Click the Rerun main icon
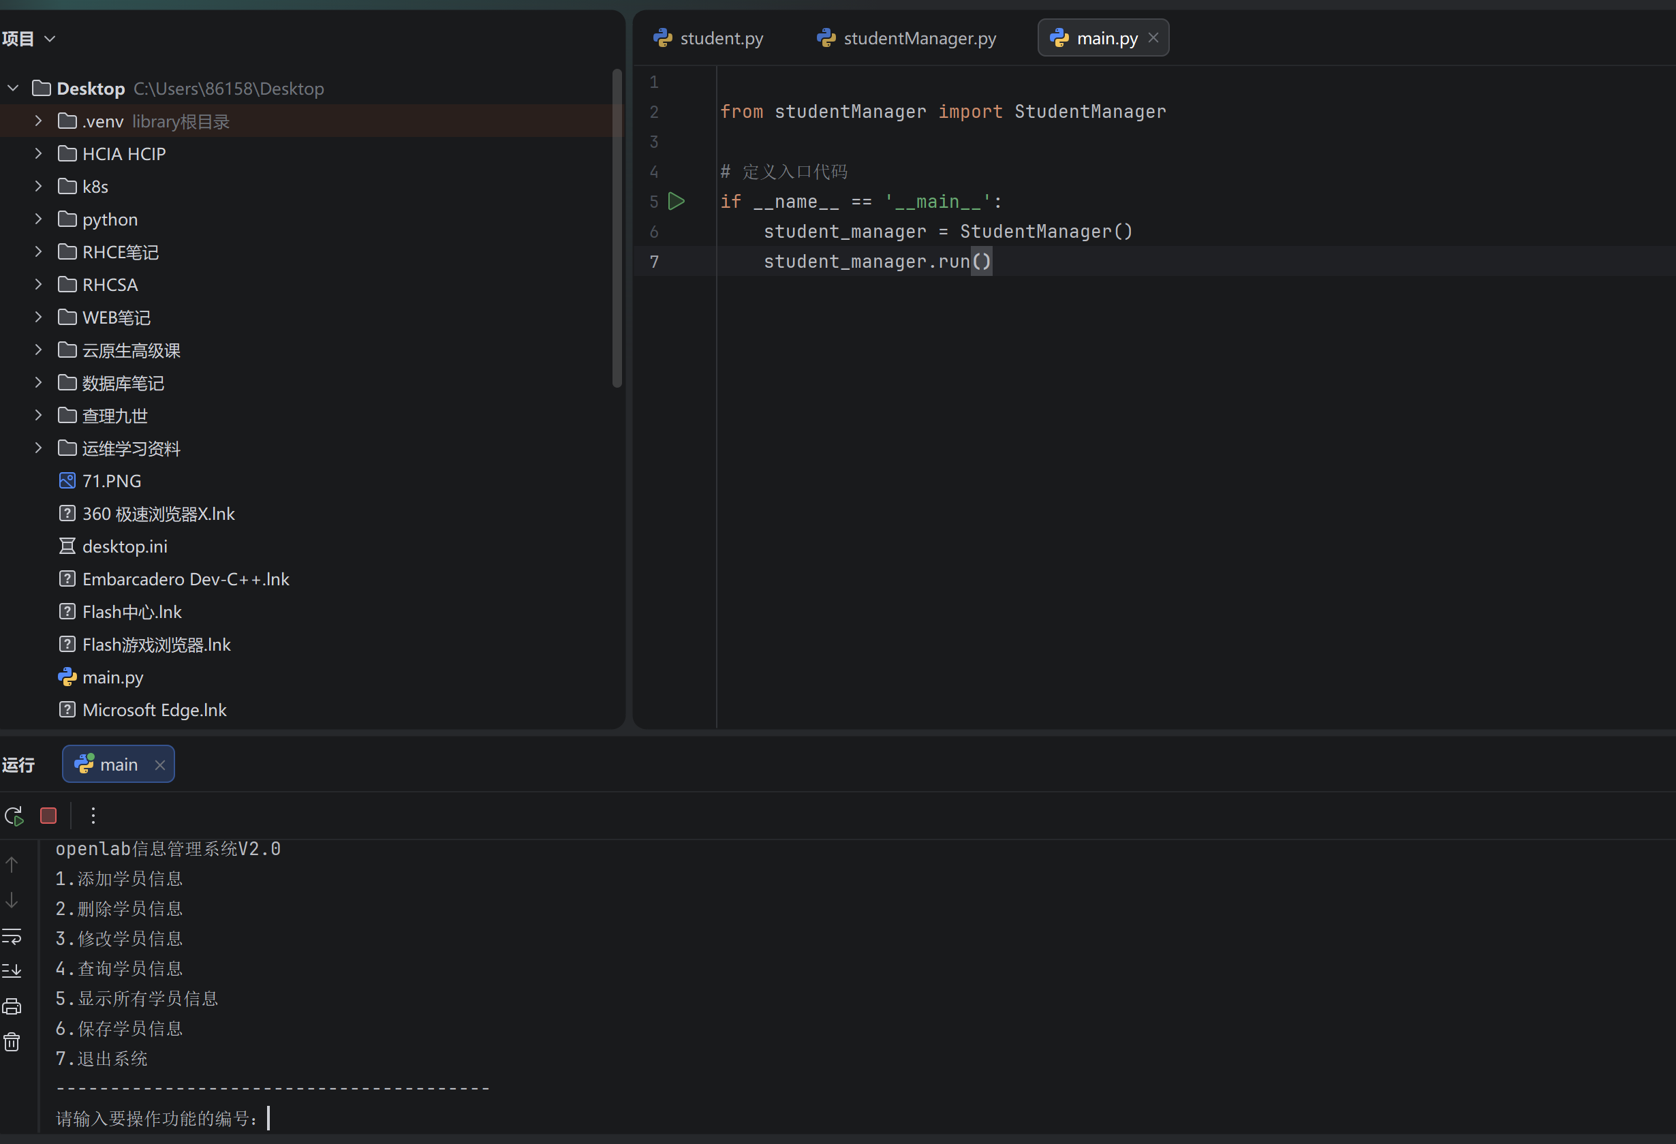 pos(14,816)
